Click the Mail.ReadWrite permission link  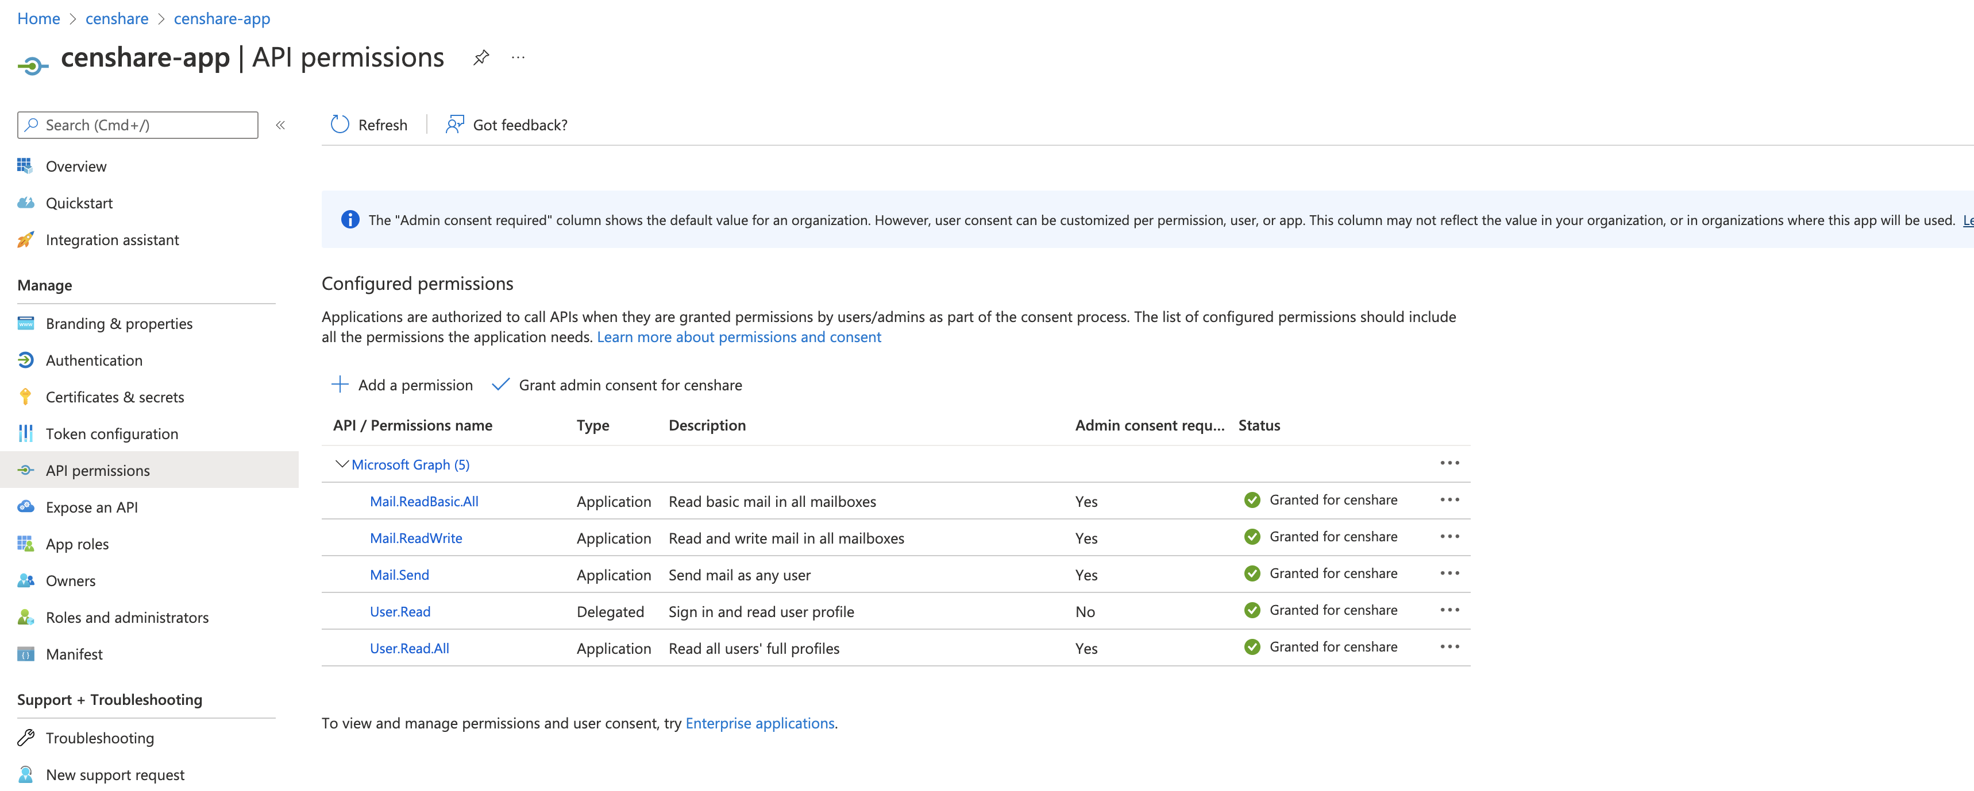(415, 538)
